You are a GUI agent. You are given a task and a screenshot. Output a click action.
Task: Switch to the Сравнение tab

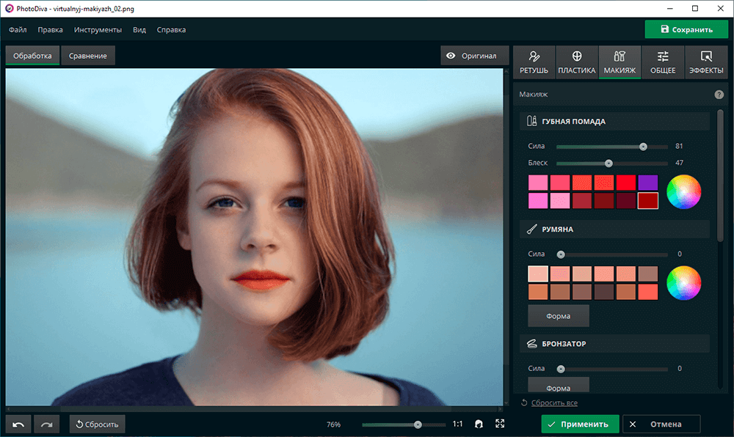click(88, 56)
